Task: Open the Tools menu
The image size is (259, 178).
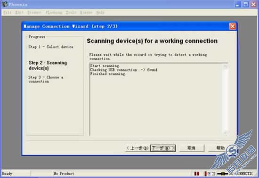Action: tap(71, 13)
